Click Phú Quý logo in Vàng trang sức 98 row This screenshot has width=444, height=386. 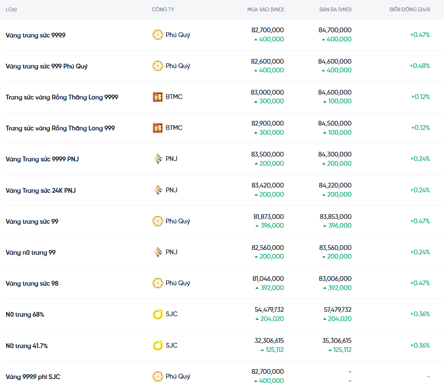pos(158,283)
